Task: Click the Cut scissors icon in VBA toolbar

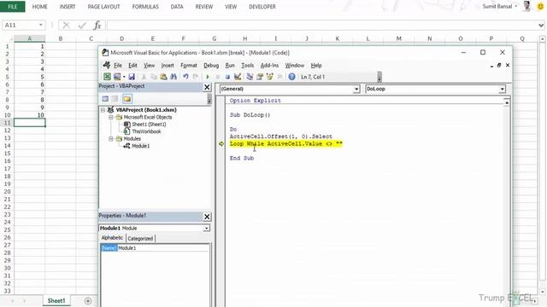Action: [144, 77]
